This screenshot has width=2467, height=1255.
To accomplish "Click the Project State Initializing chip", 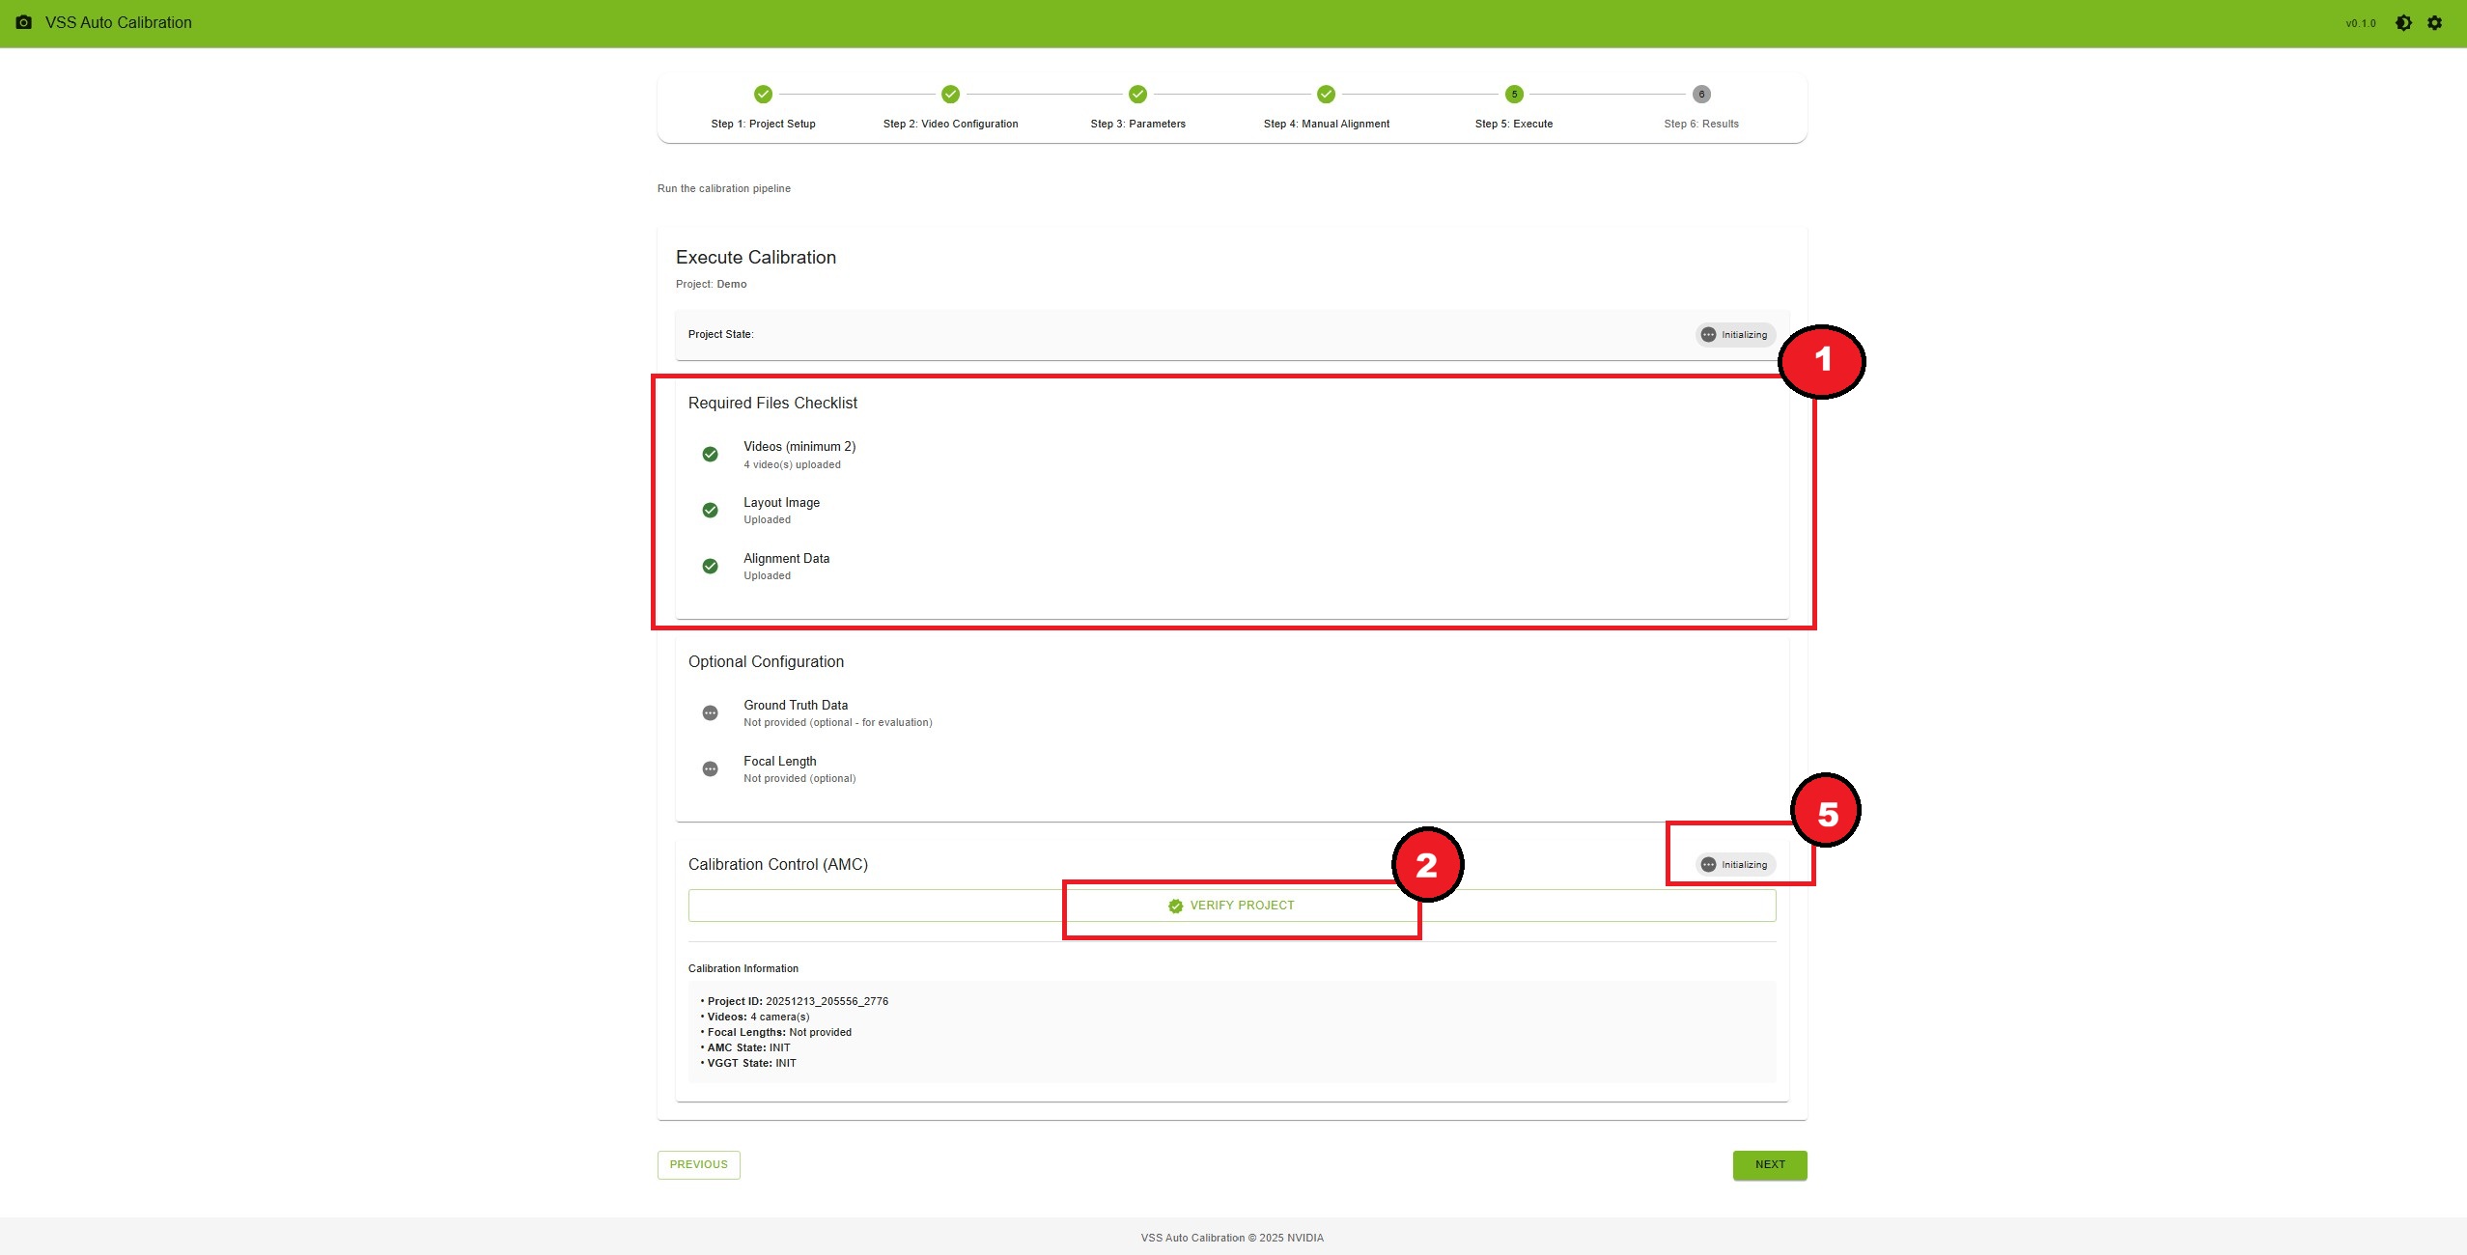I will (1733, 334).
